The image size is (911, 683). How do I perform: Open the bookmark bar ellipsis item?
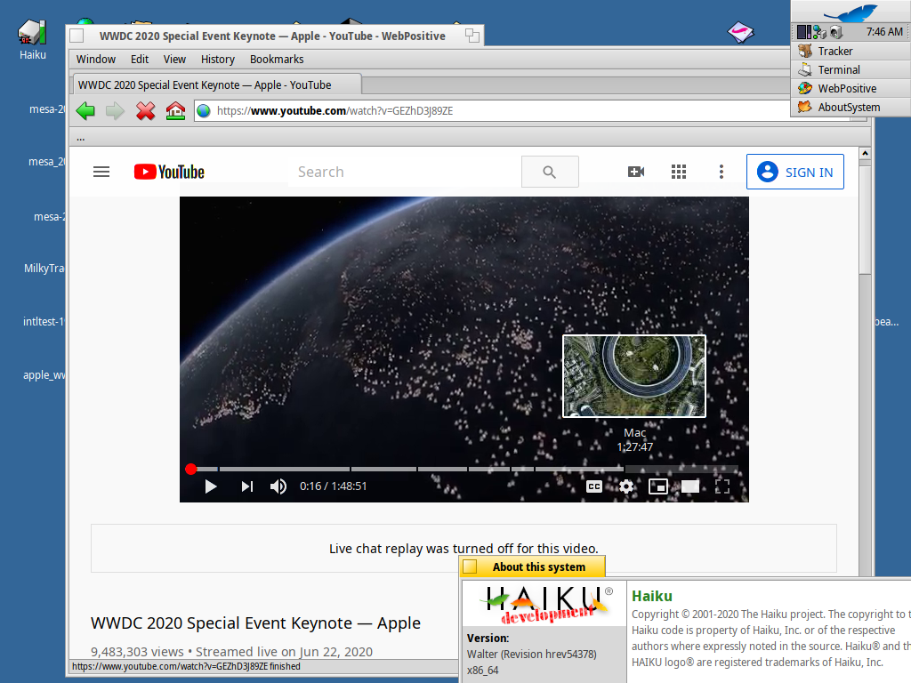coord(80,138)
